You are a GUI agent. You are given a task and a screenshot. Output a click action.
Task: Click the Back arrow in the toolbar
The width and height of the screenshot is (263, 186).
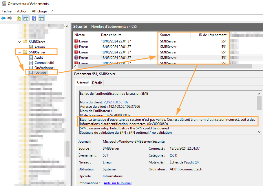(3, 18)
